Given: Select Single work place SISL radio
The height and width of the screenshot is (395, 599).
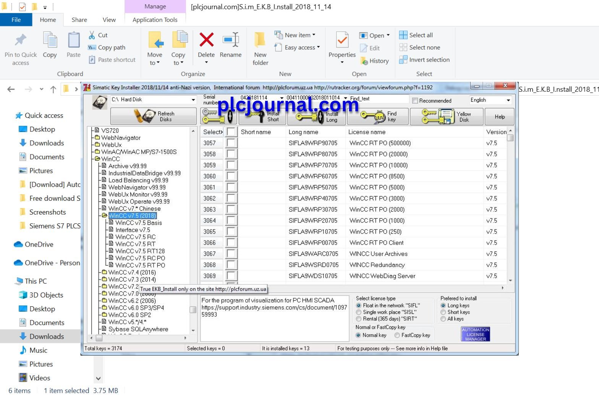Looking at the screenshot, I should [x=358, y=312].
